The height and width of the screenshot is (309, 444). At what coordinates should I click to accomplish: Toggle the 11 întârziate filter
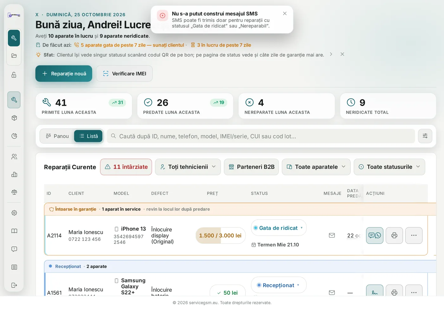(126, 167)
